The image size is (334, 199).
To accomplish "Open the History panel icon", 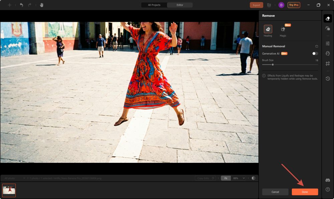I will pyautogui.click(x=328, y=79).
